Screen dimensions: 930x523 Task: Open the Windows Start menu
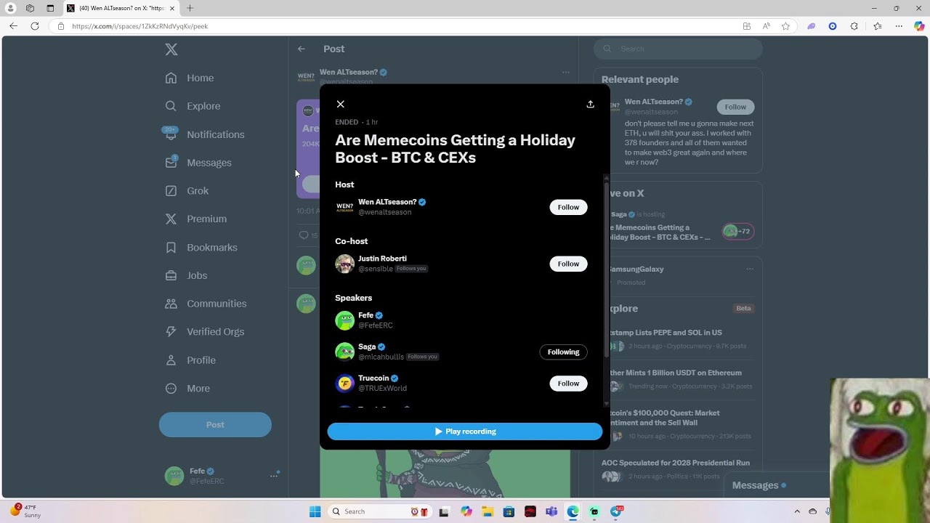point(315,511)
